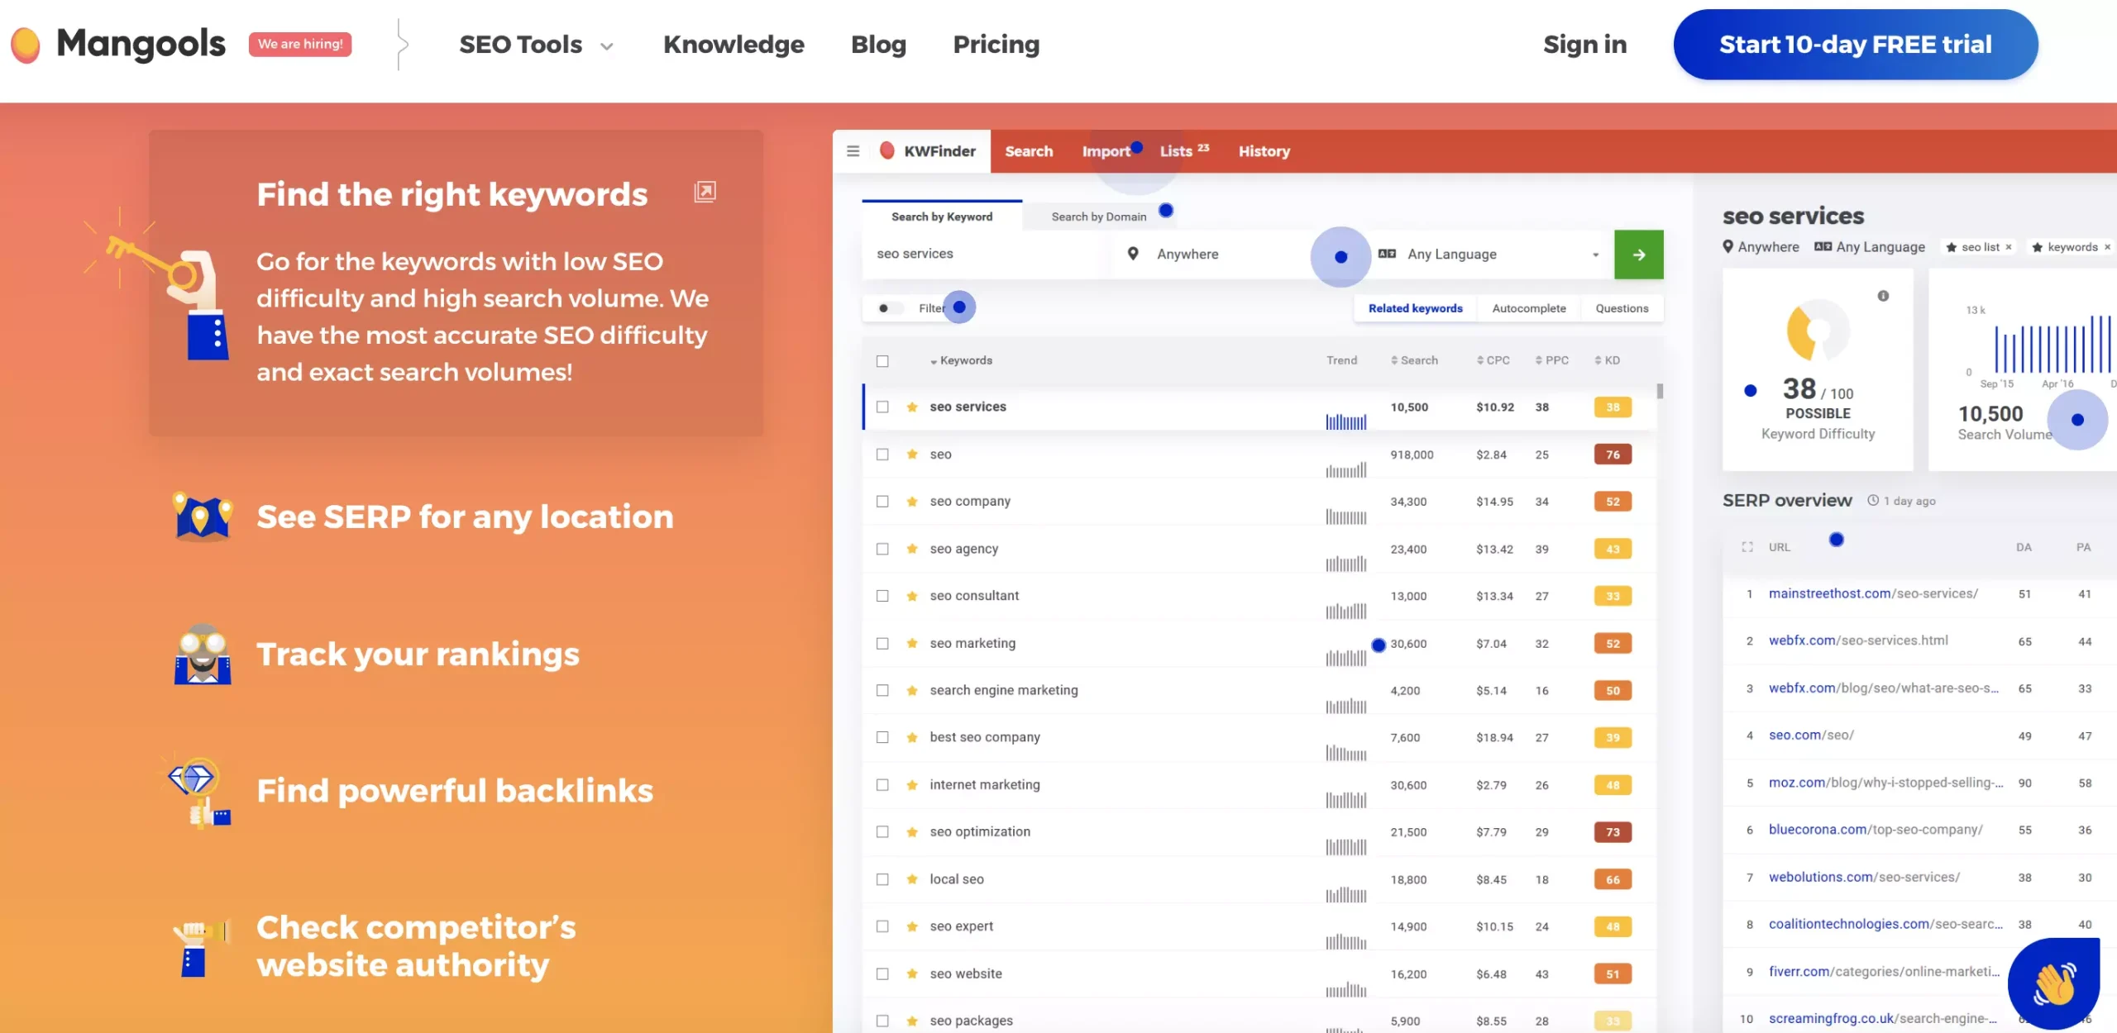This screenshot has width=2117, height=1033.
Task: Switch to the Autocomplete tab
Action: [1528, 308]
